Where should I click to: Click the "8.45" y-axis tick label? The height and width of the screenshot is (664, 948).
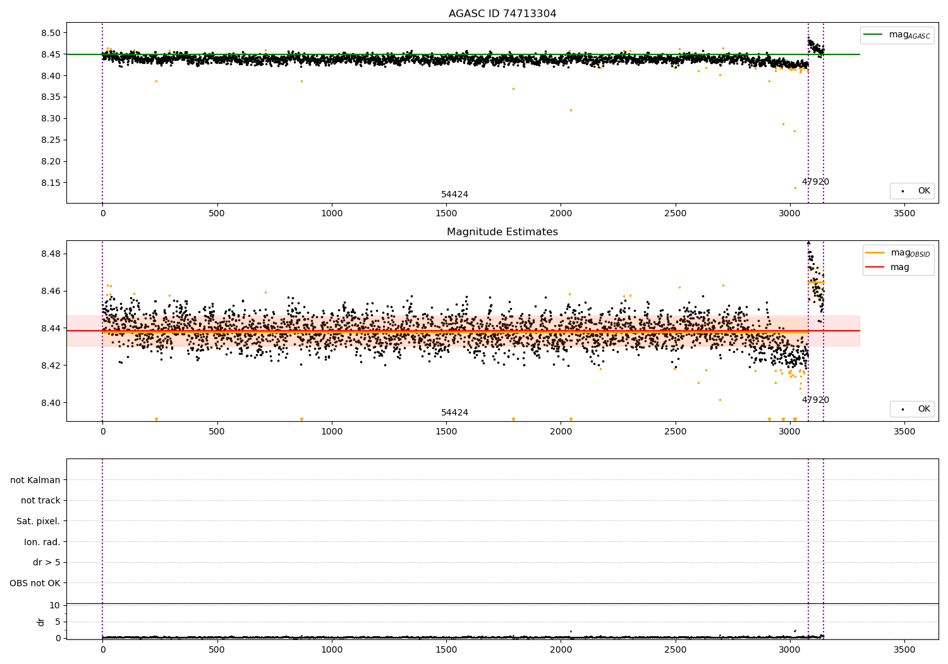(x=51, y=54)
